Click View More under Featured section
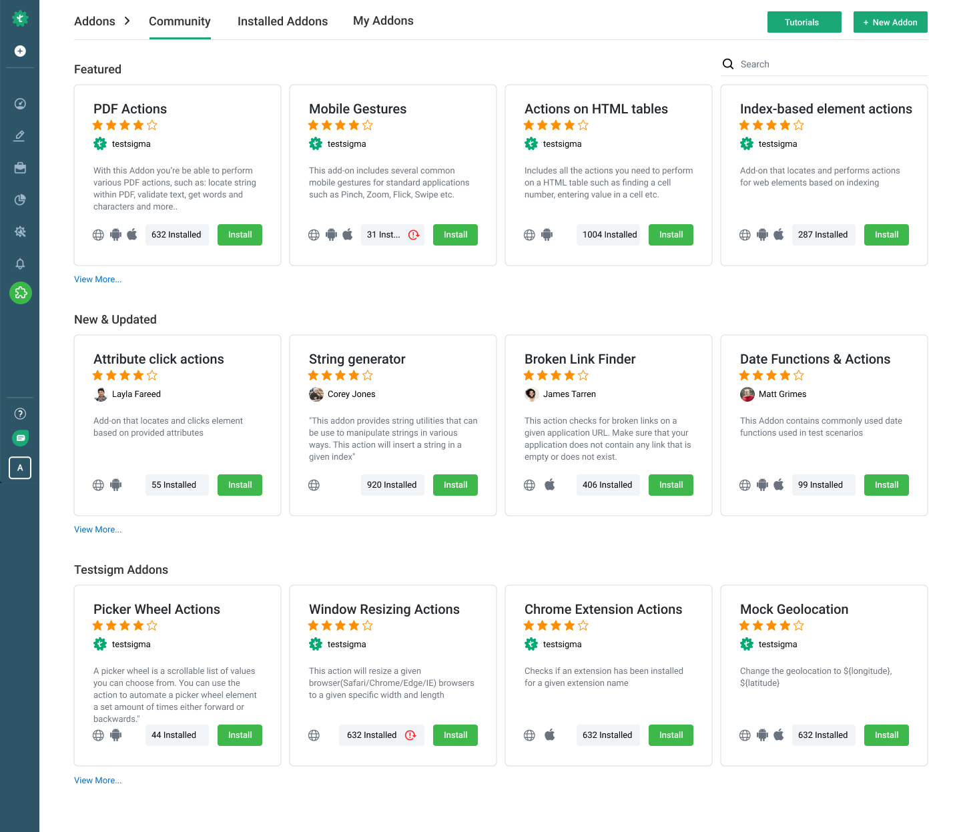 98,280
